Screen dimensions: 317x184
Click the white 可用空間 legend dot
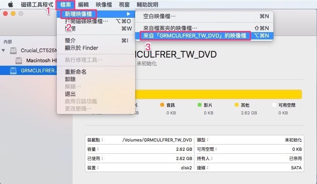click(274, 105)
